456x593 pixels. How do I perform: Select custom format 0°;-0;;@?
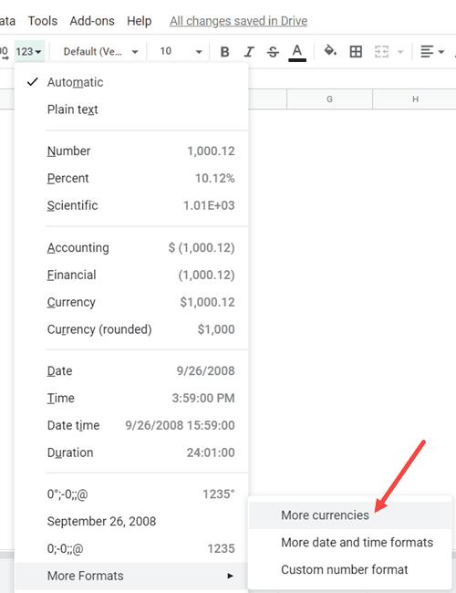[131, 494]
